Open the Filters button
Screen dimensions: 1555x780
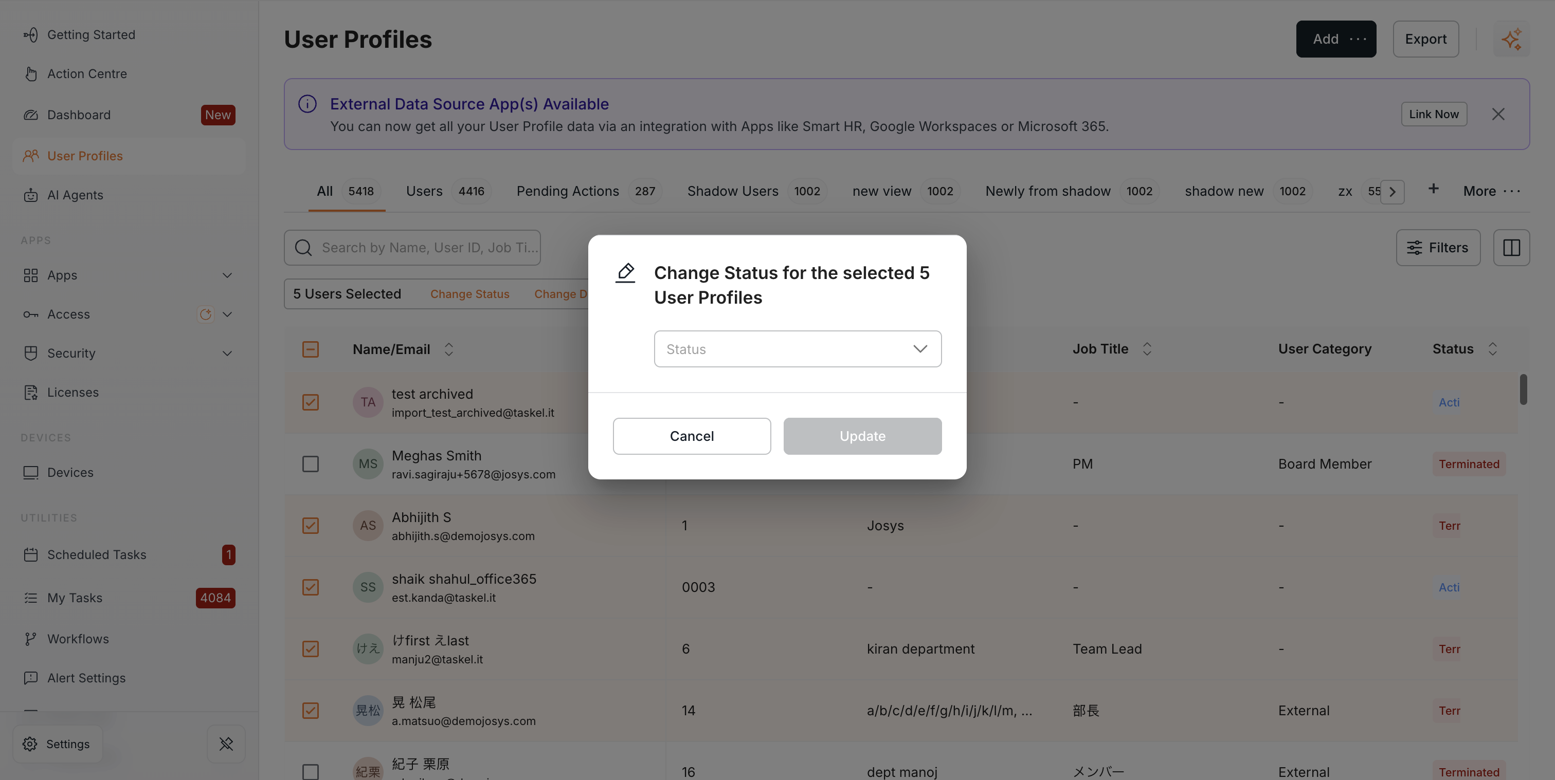pos(1438,247)
